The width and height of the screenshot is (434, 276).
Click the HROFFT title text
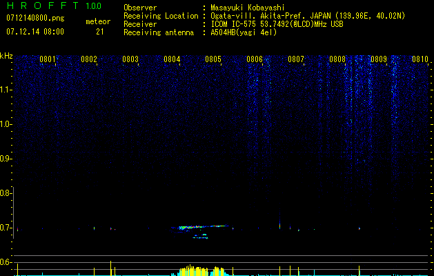click(x=43, y=6)
